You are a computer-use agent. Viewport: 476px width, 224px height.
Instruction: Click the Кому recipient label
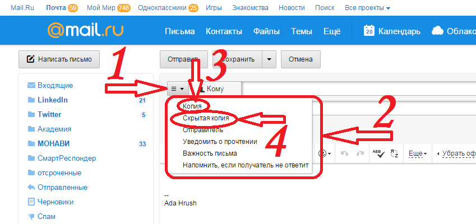tap(215, 89)
